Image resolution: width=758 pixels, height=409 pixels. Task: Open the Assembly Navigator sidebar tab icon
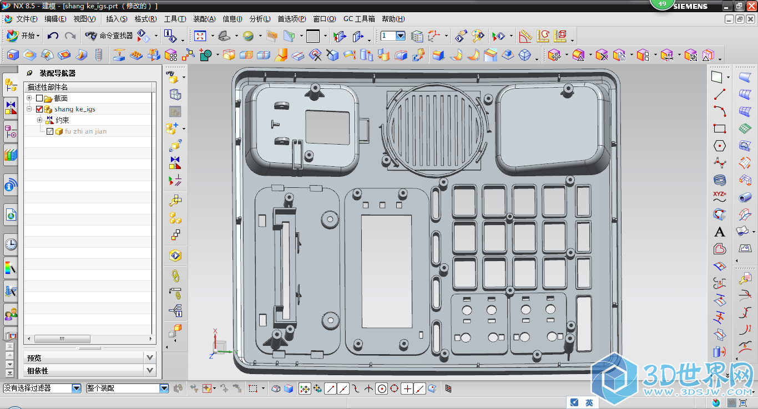click(11, 84)
